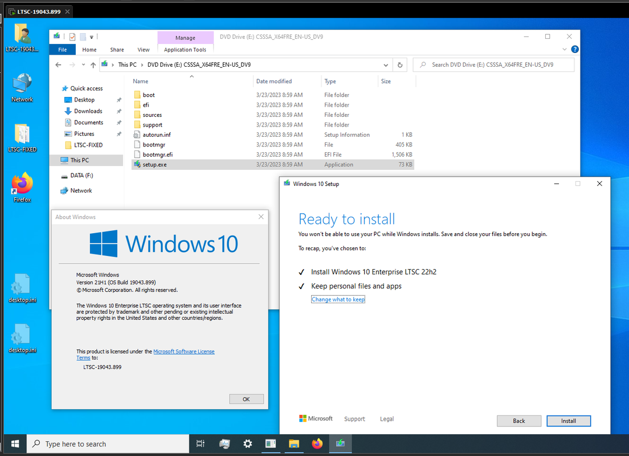
Task: Select the upper desktop.ini file icon
Action: [22, 288]
